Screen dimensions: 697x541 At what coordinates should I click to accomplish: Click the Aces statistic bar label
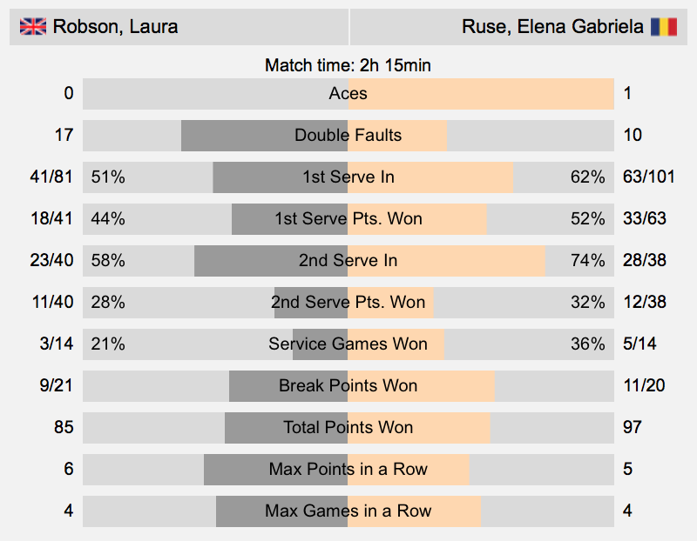(x=348, y=94)
